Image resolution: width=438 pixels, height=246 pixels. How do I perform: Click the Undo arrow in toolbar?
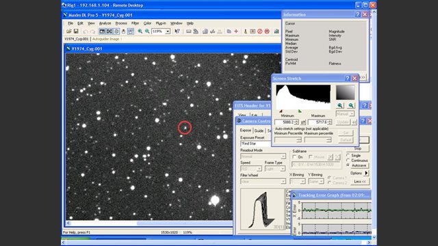(86, 31)
